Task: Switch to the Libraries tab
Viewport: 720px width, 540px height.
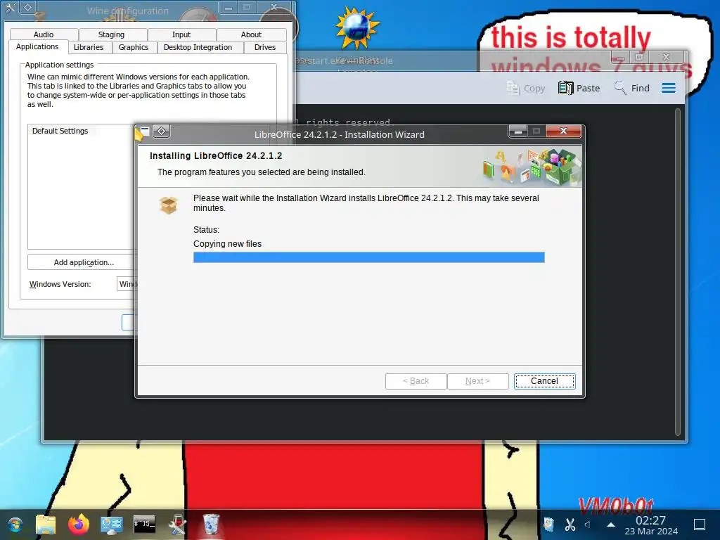Action: [89, 47]
